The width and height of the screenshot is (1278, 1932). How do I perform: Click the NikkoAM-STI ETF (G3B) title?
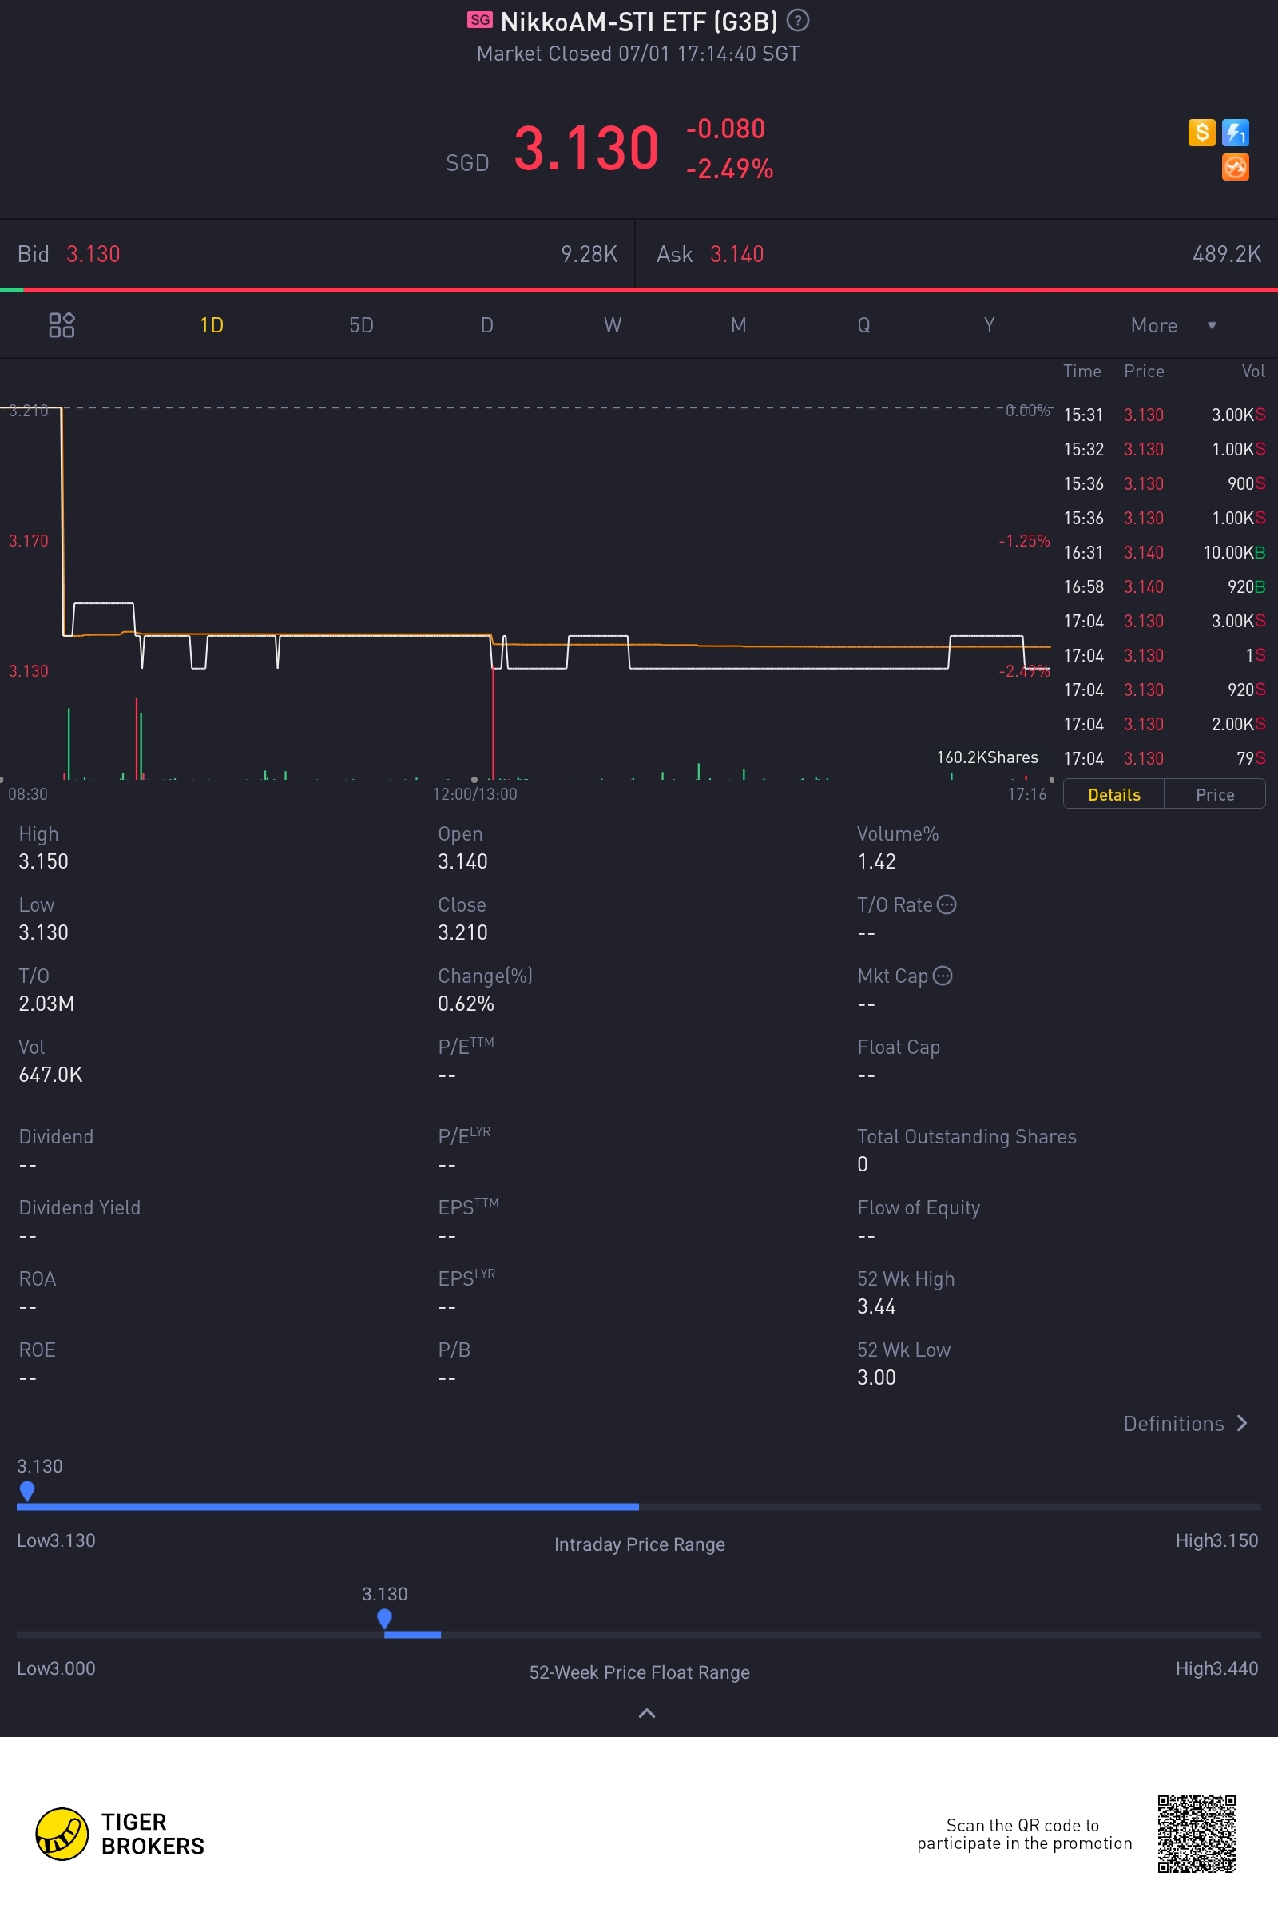639,22
